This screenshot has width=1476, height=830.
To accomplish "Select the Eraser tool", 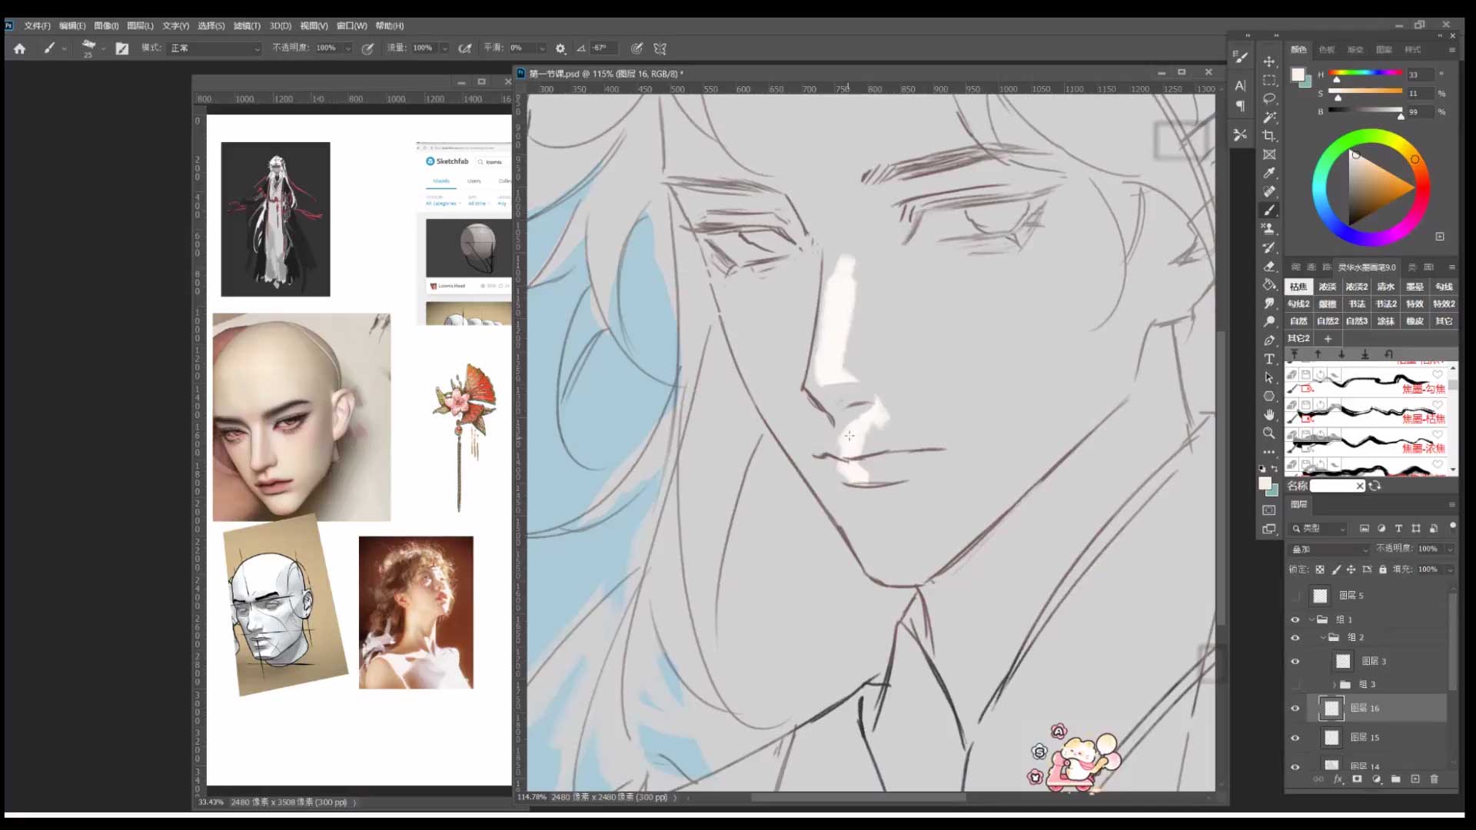I will pos(1269,266).
